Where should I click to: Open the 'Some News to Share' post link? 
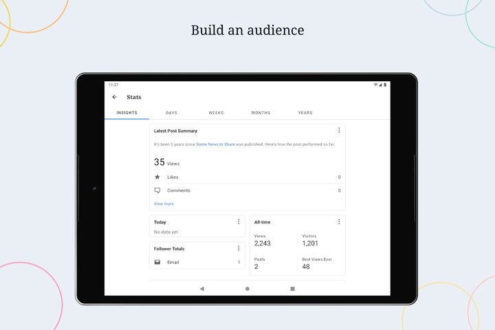pos(215,144)
